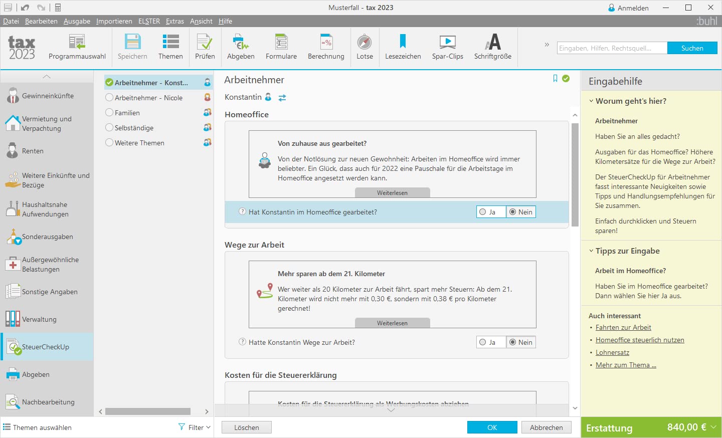Click the OK button
Viewport: 722px width, 438px height.
[492, 427]
